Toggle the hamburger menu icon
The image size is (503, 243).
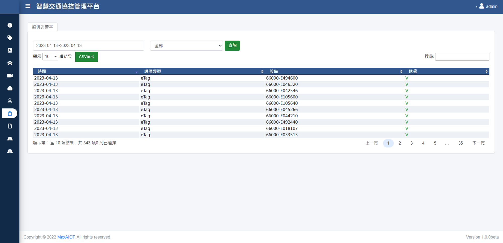click(28, 6)
